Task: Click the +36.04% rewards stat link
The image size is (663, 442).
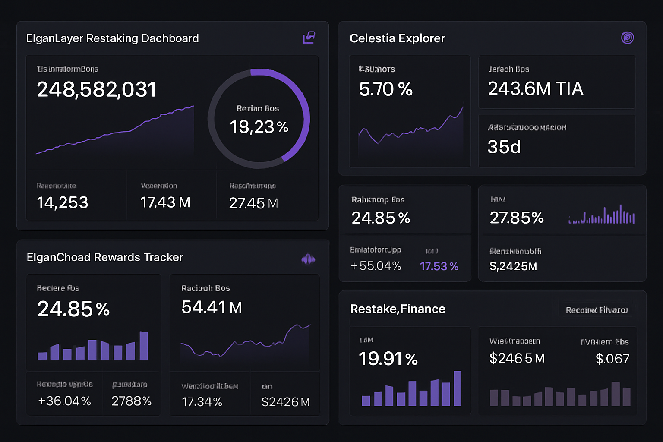Action: pos(64,401)
